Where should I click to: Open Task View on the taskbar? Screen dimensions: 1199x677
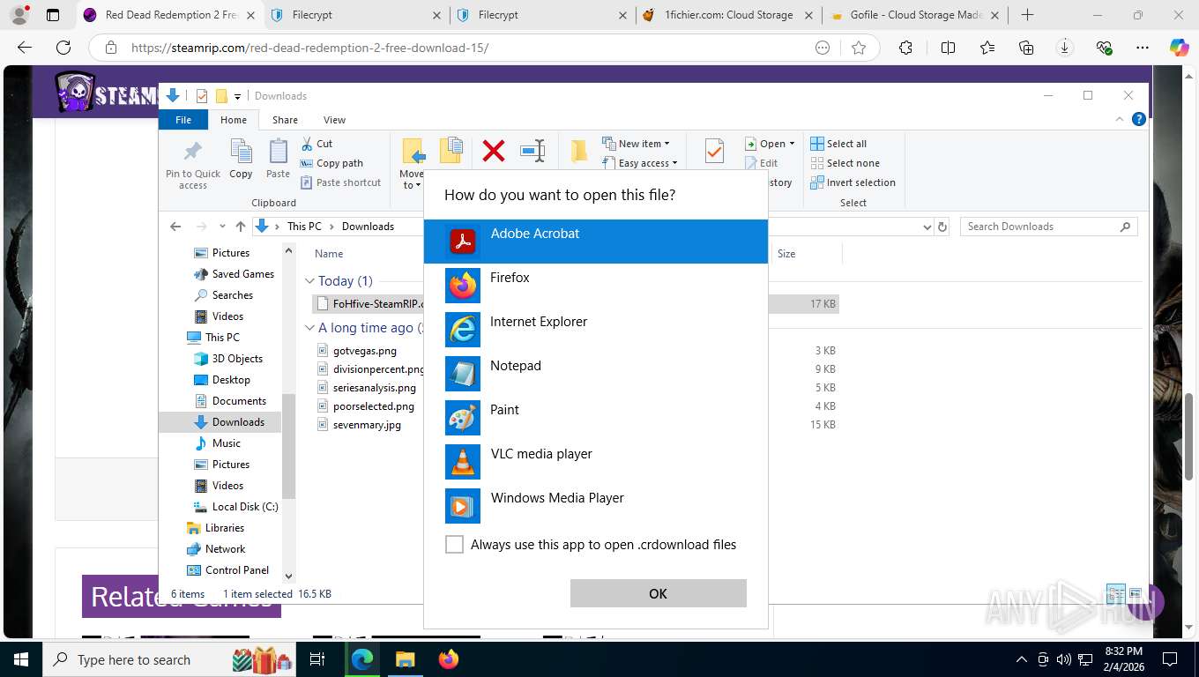click(x=317, y=659)
